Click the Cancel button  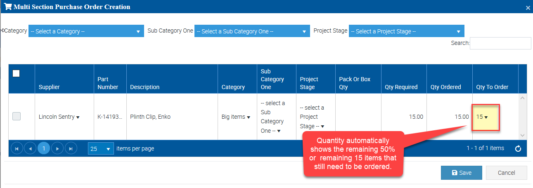point(506,173)
